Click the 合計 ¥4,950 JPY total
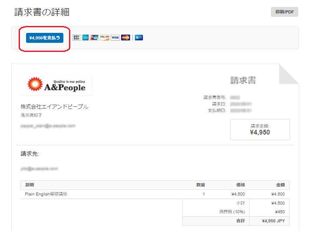Viewport: 313px width, 231px height. click(x=273, y=221)
